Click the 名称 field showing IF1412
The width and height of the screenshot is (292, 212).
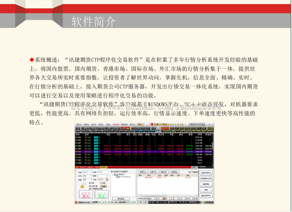[x=103, y=172]
